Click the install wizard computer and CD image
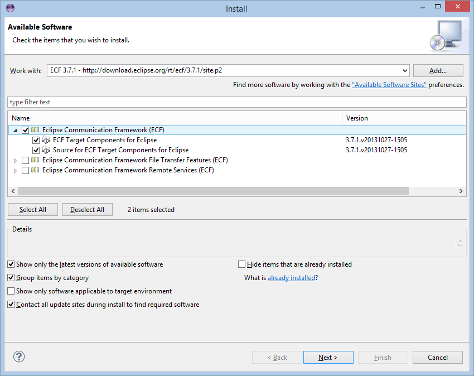Image resolution: width=474 pixels, height=376 pixels. click(446, 36)
